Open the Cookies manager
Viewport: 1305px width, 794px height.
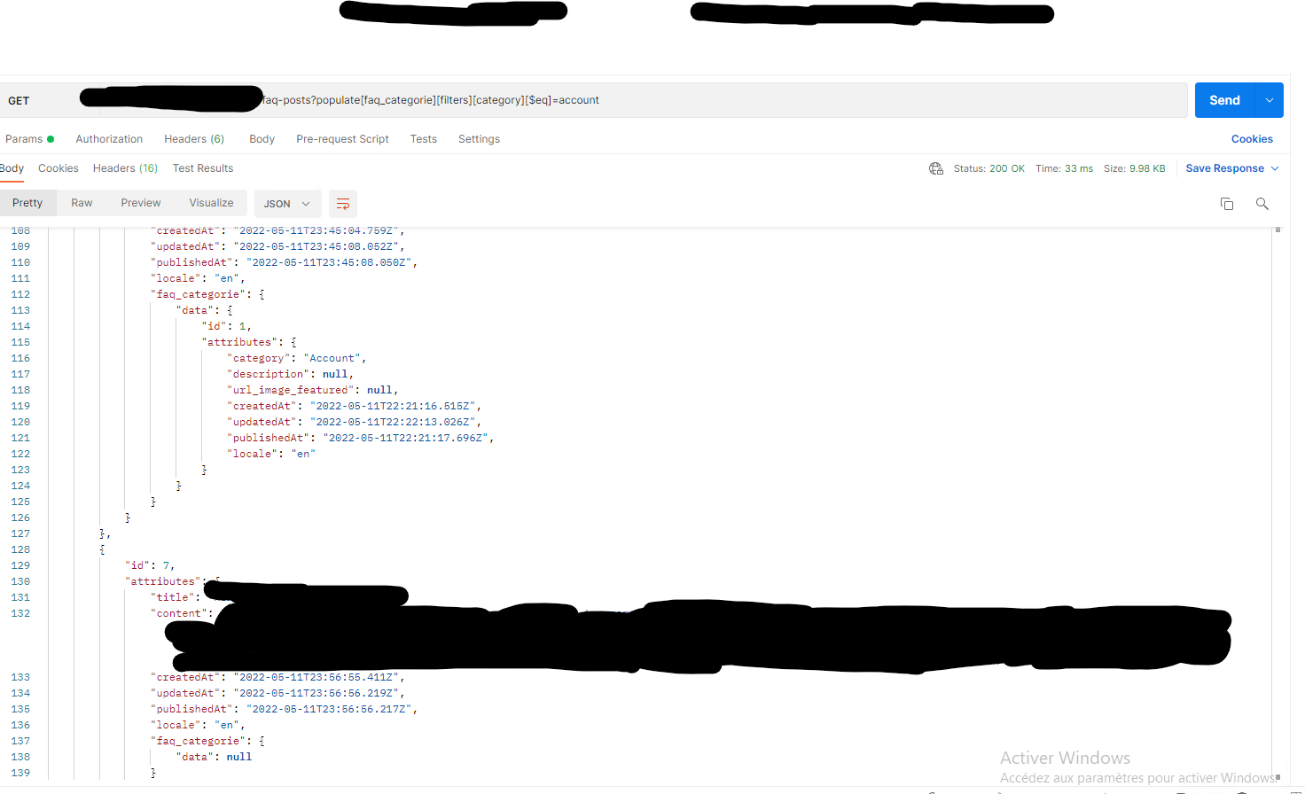(1251, 138)
